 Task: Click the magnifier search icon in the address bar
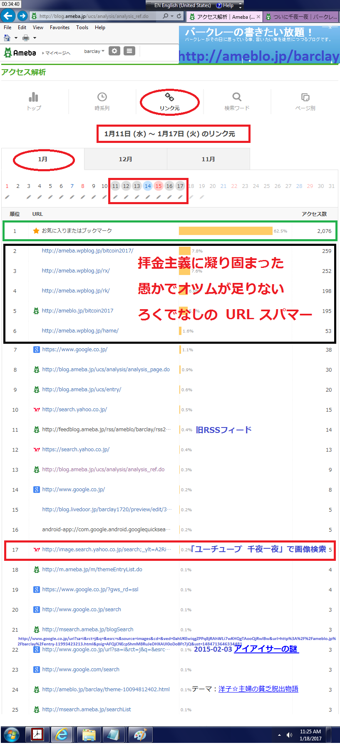[x=165, y=16]
